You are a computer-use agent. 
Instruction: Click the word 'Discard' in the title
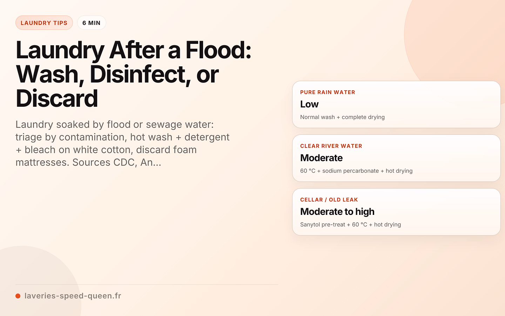[x=57, y=98]
